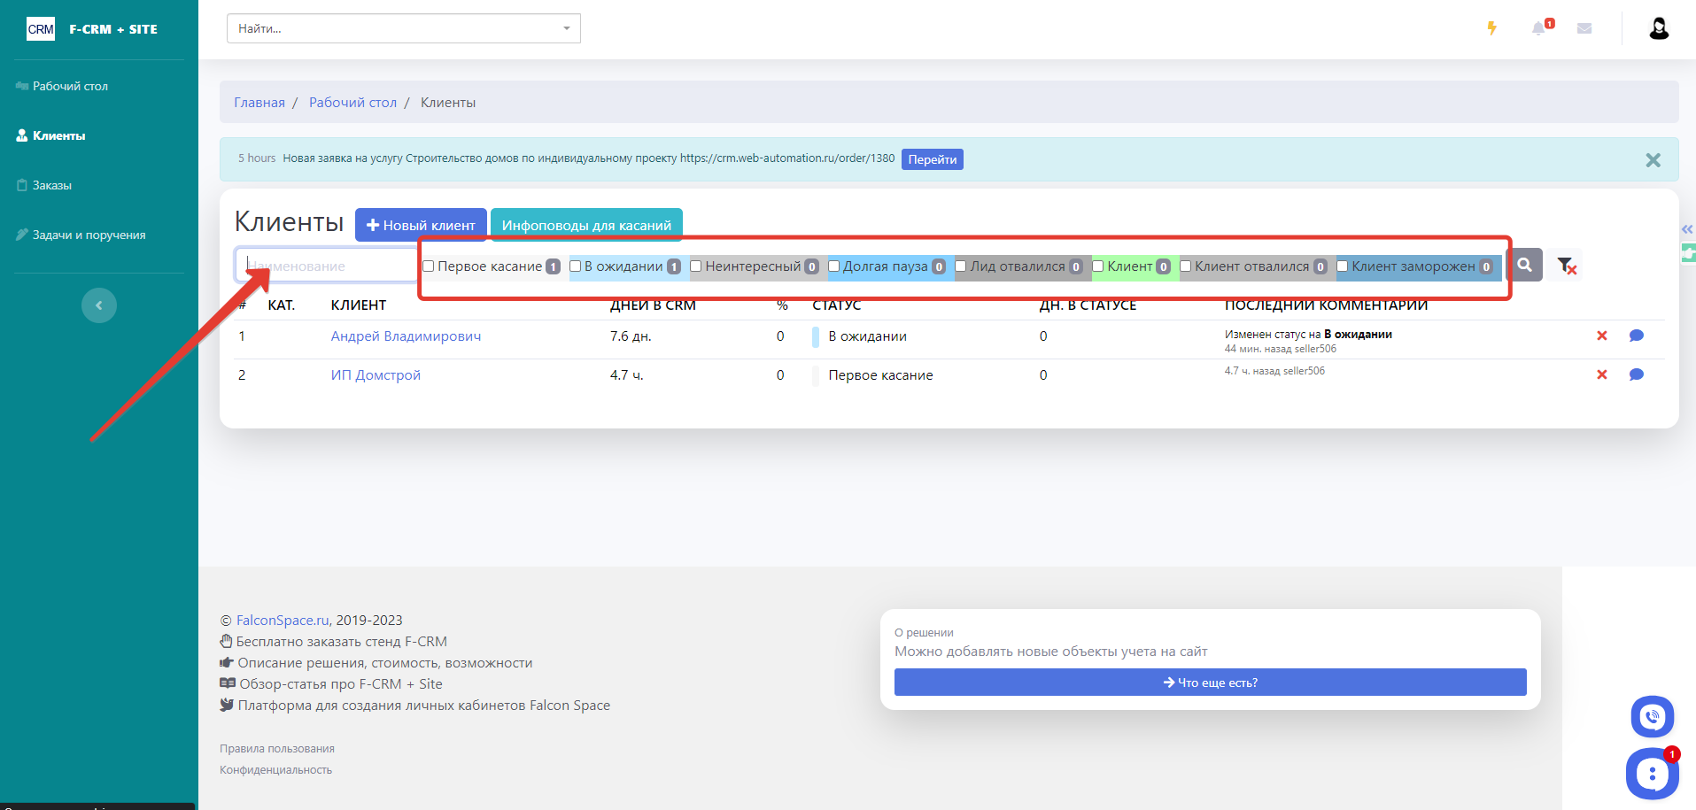Collapse the left sidebar with chevron
Screen dimensions: 1696x810
coord(99,305)
